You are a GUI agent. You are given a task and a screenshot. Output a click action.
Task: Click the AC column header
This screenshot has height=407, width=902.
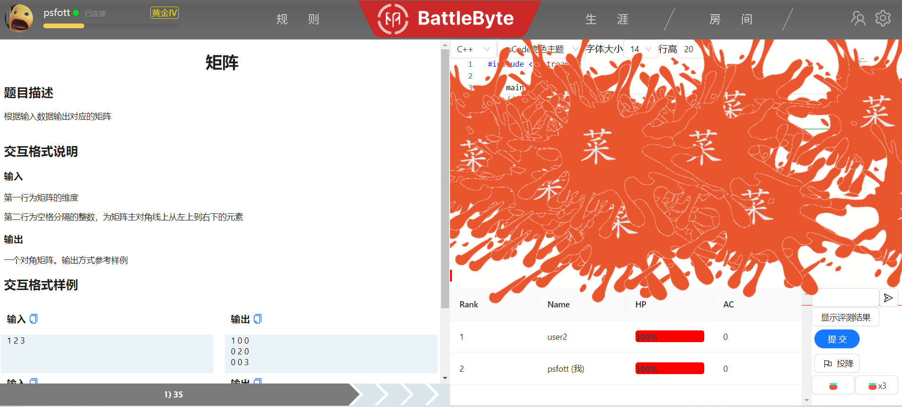point(728,305)
